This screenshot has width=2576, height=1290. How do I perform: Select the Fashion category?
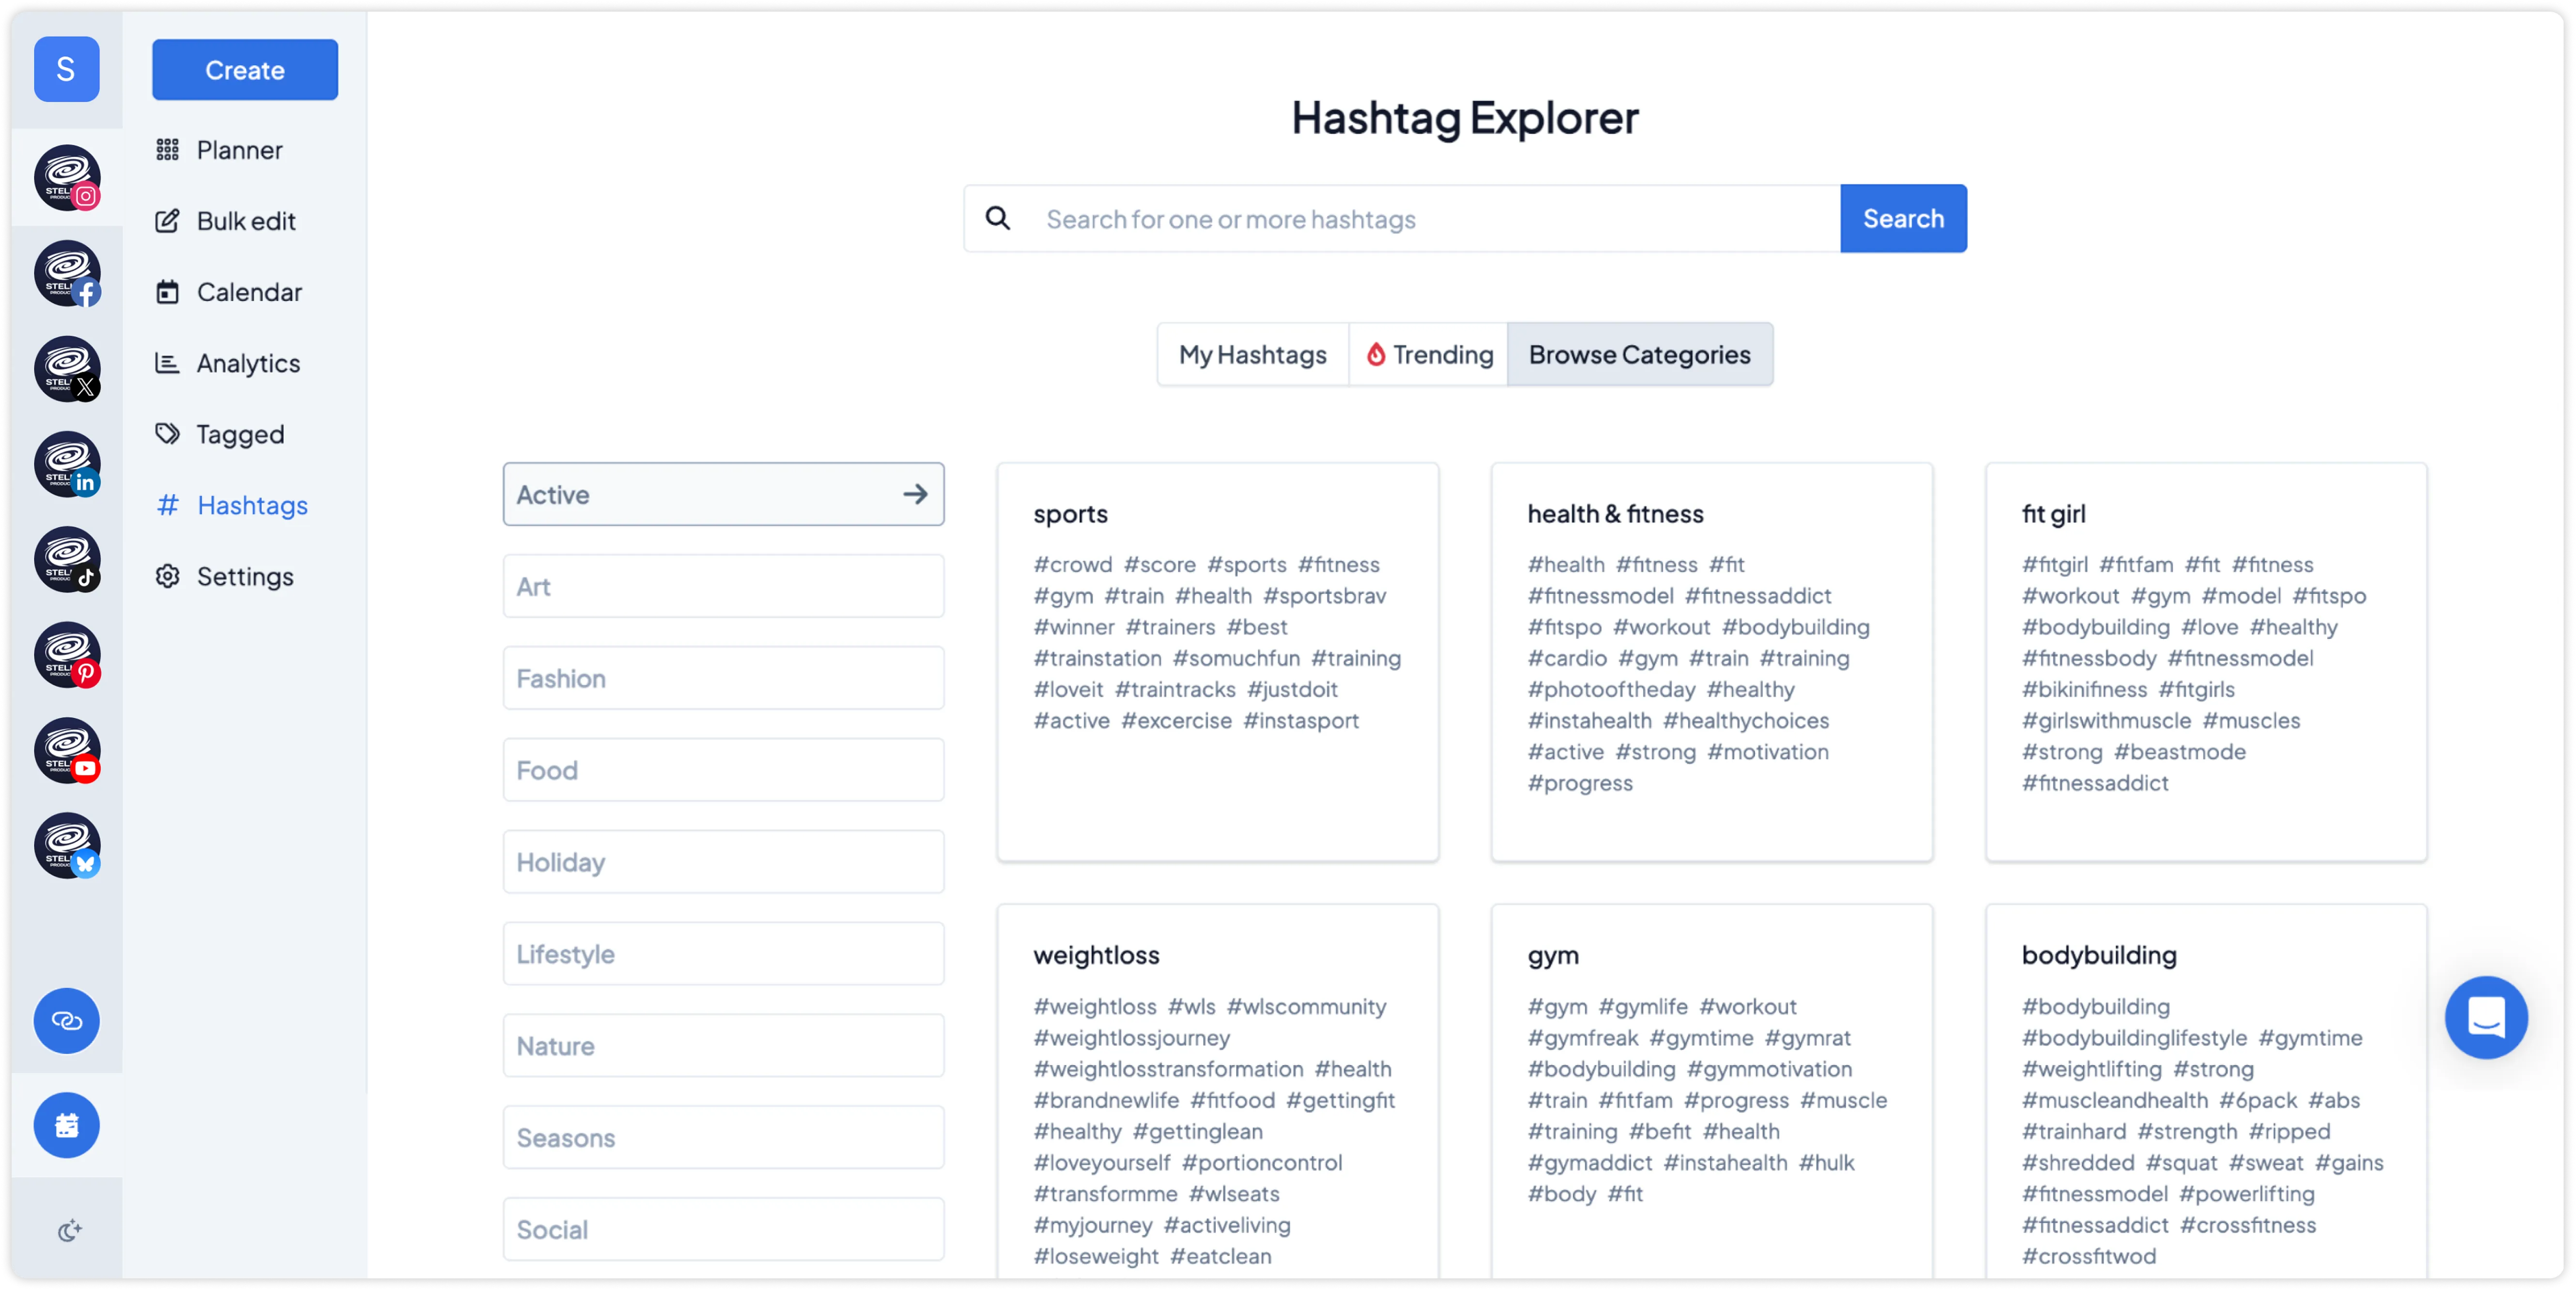pyautogui.click(x=723, y=678)
